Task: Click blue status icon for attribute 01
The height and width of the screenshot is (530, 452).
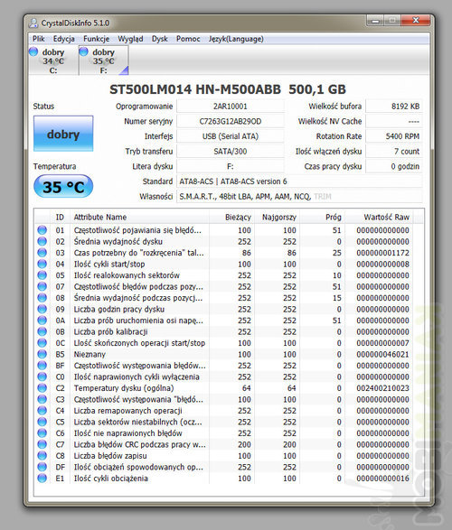Action: pyautogui.click(x=42, y=230)
